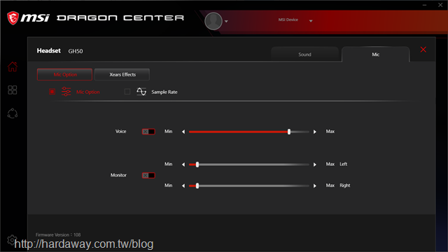
Task: Click the Firmware Version : 108 text
Action: point(58,235)
